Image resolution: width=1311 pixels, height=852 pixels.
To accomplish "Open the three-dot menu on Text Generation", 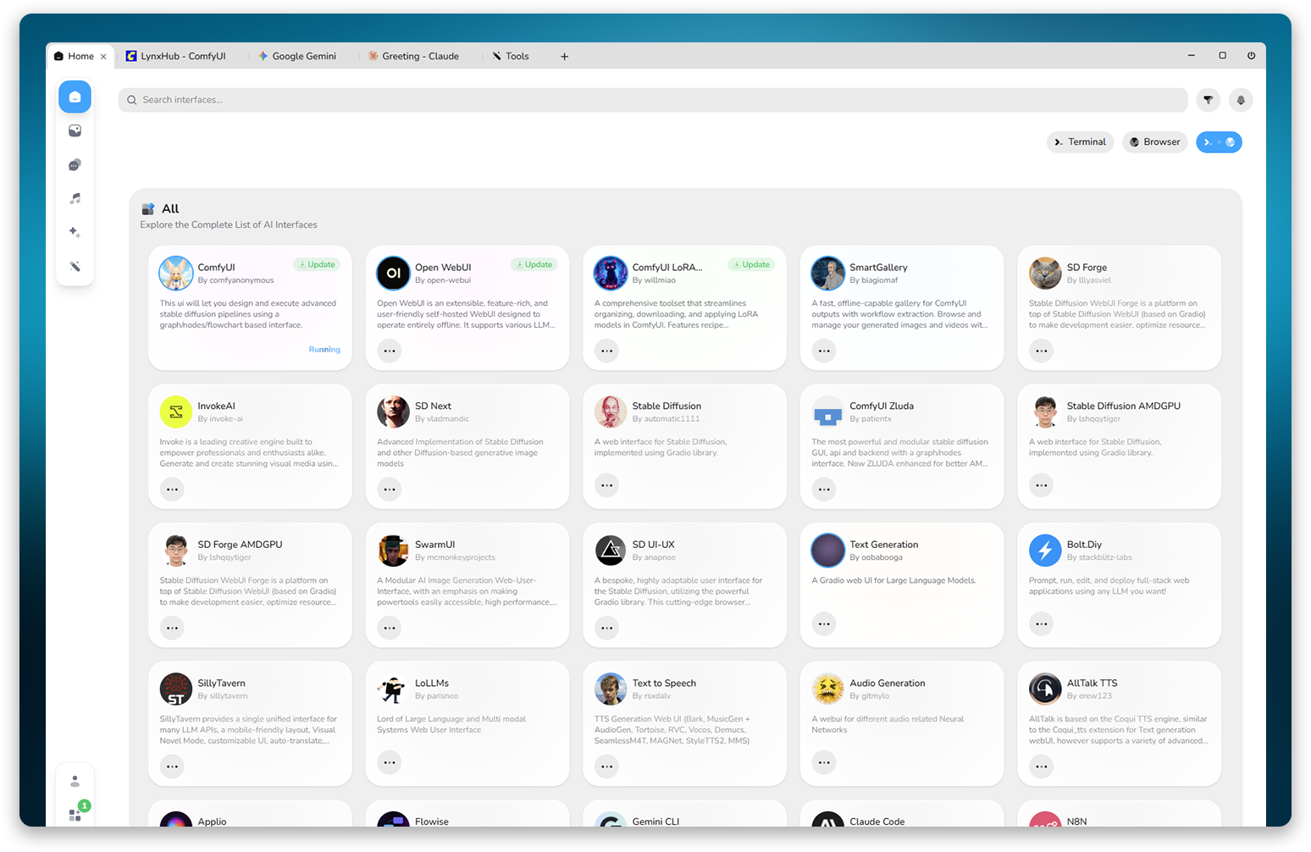I will 824,624.
